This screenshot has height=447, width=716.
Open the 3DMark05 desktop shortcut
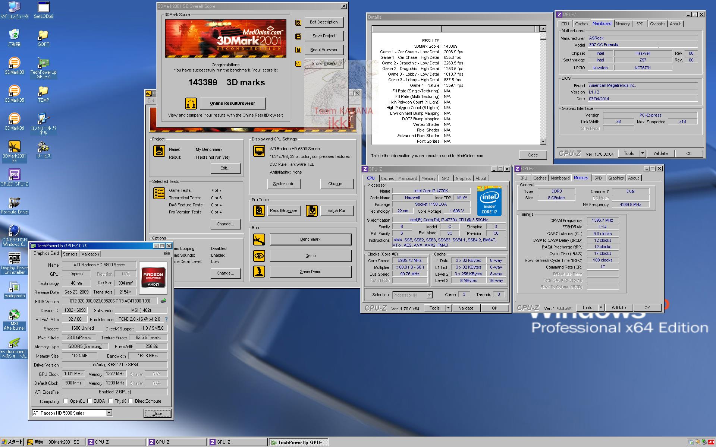[x=14, y=94]
